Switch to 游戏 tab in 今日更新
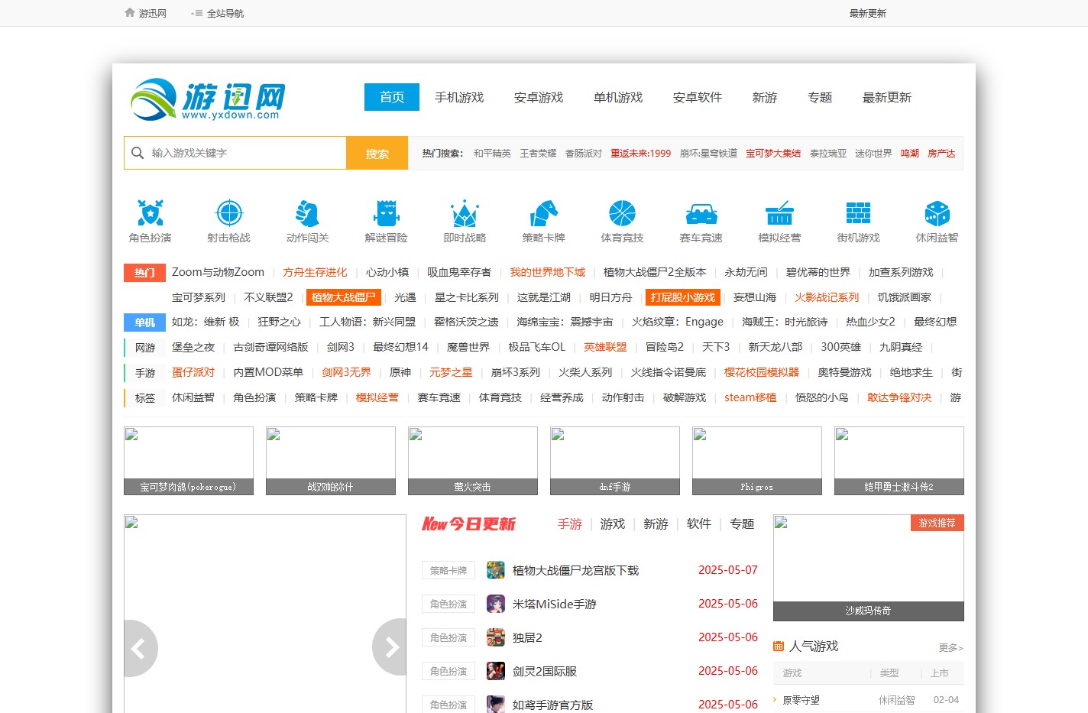 coord(613,523)
